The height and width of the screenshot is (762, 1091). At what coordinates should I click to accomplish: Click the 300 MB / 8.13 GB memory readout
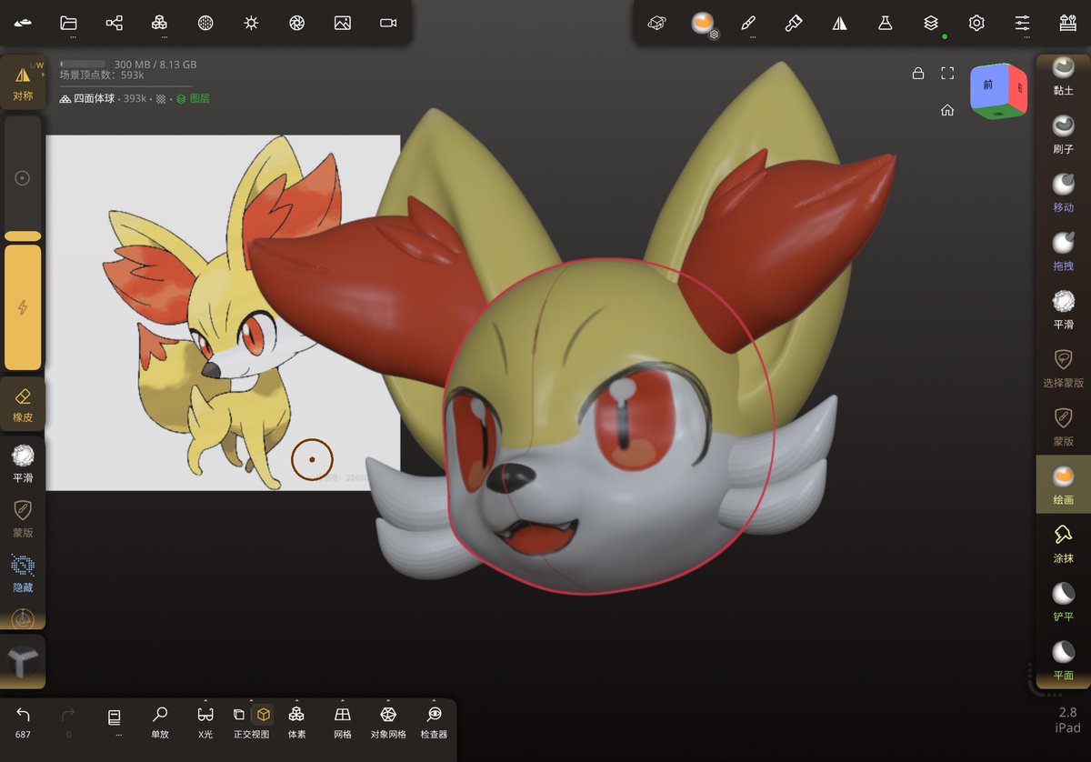pos(155,65)
